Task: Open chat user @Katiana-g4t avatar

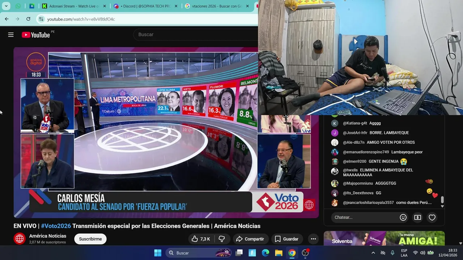Action: point(335,123)
